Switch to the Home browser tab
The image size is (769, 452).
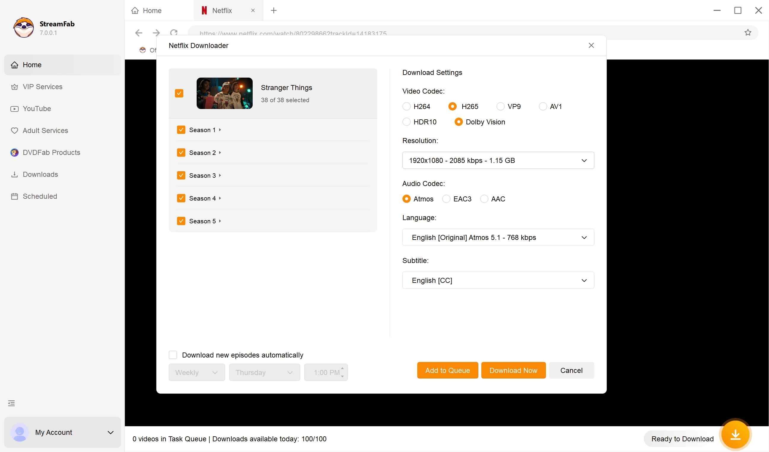[152, 10]
